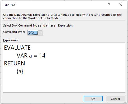
Task: Click the Cancel button
Action: tap(115, 99)
